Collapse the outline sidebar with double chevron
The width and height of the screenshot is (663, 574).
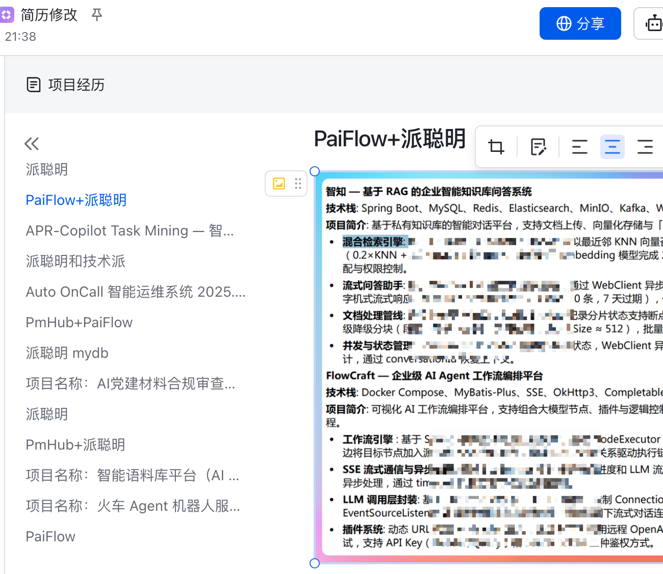(x=32, y=144)
